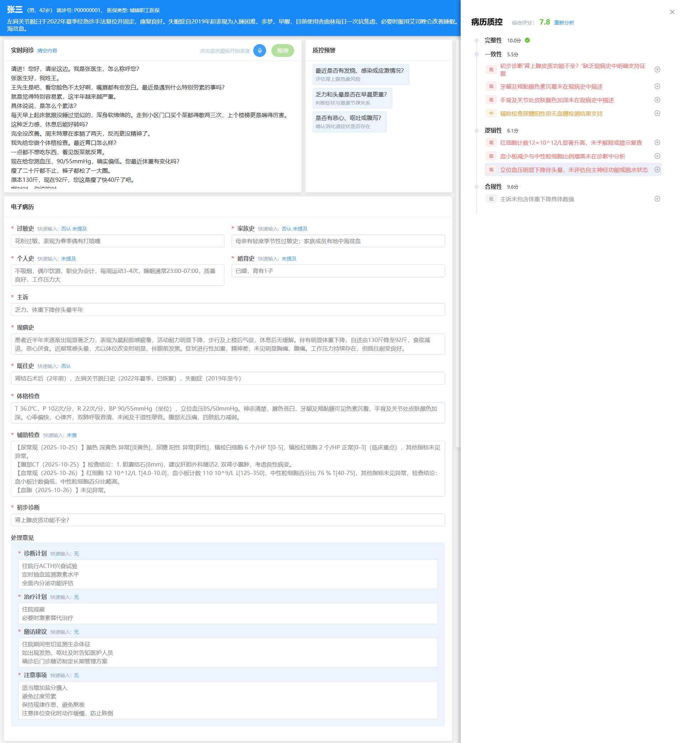The width and height of the screenshot is (683, 743).
Task: Click the 整理 green button
Action: point(282,51)
